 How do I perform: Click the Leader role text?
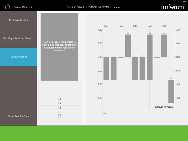pos(116,7)
